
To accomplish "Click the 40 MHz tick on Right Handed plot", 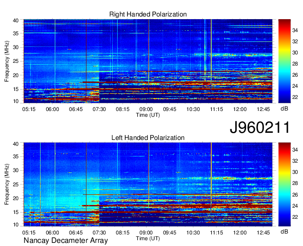I will click(x=16, y=20).
